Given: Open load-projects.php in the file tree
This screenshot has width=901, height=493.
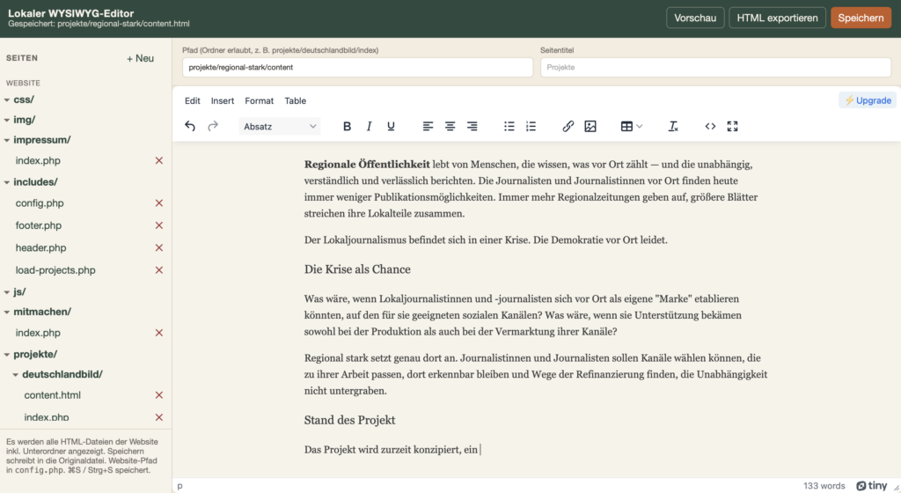Looking at the screenshot, I should click(55, 270).
